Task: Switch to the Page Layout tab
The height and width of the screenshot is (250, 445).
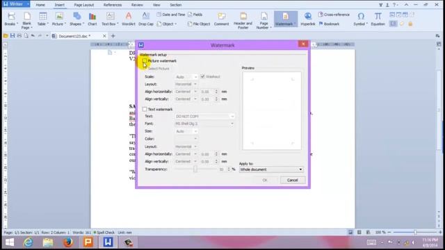Action: (x=84, y=5)
